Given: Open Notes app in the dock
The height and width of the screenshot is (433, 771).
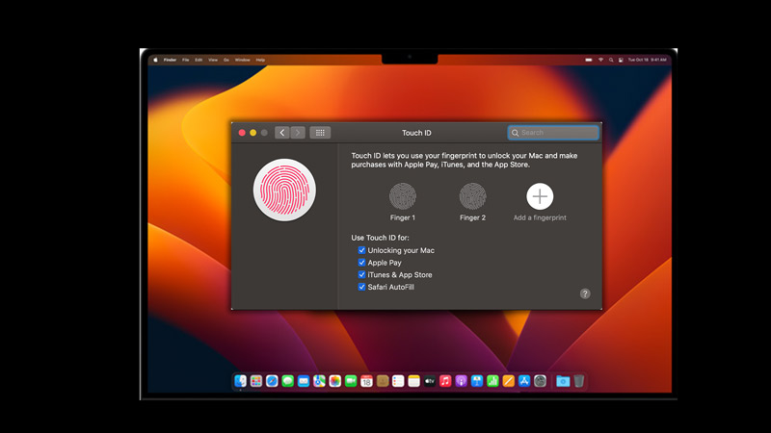Looking at the screenshot, I should [414, 381].
